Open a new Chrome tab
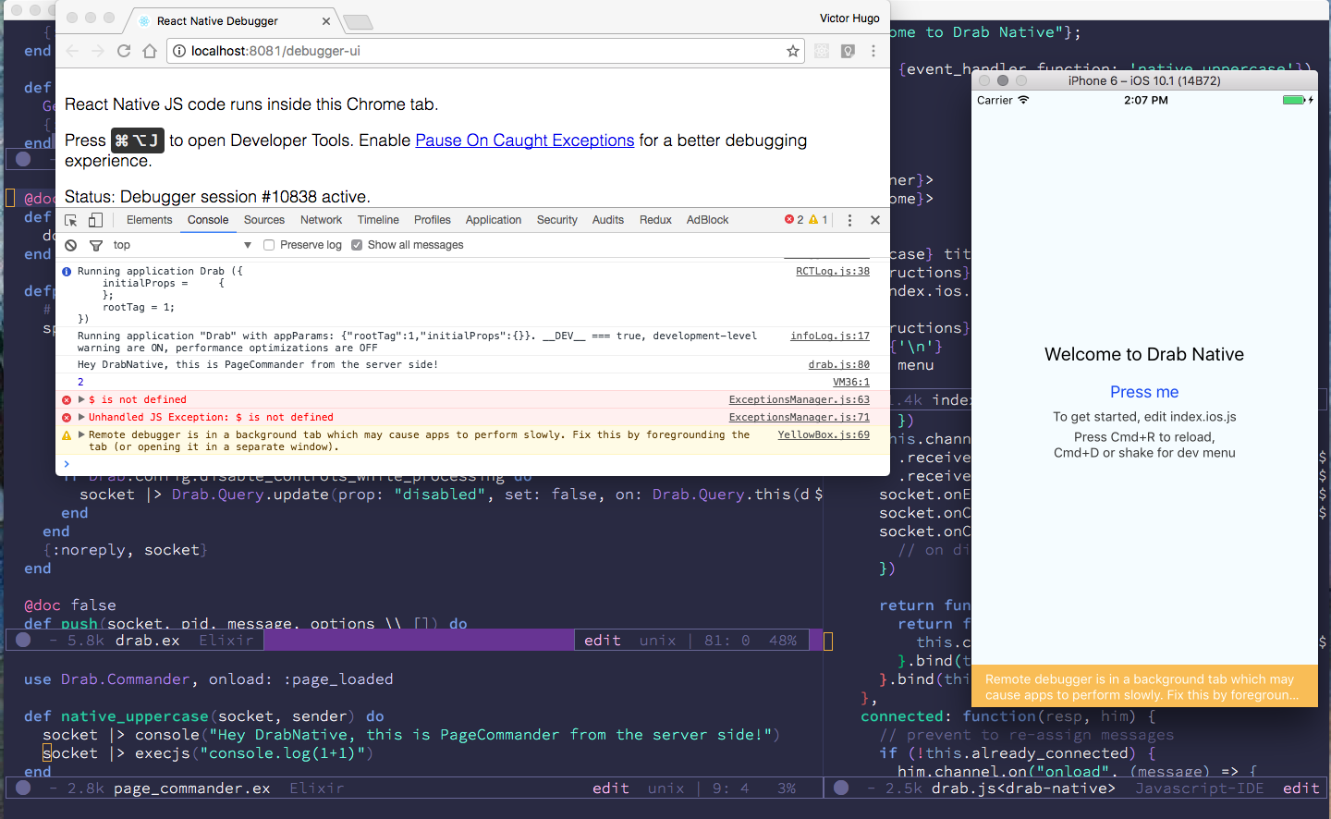 [358, 21]
